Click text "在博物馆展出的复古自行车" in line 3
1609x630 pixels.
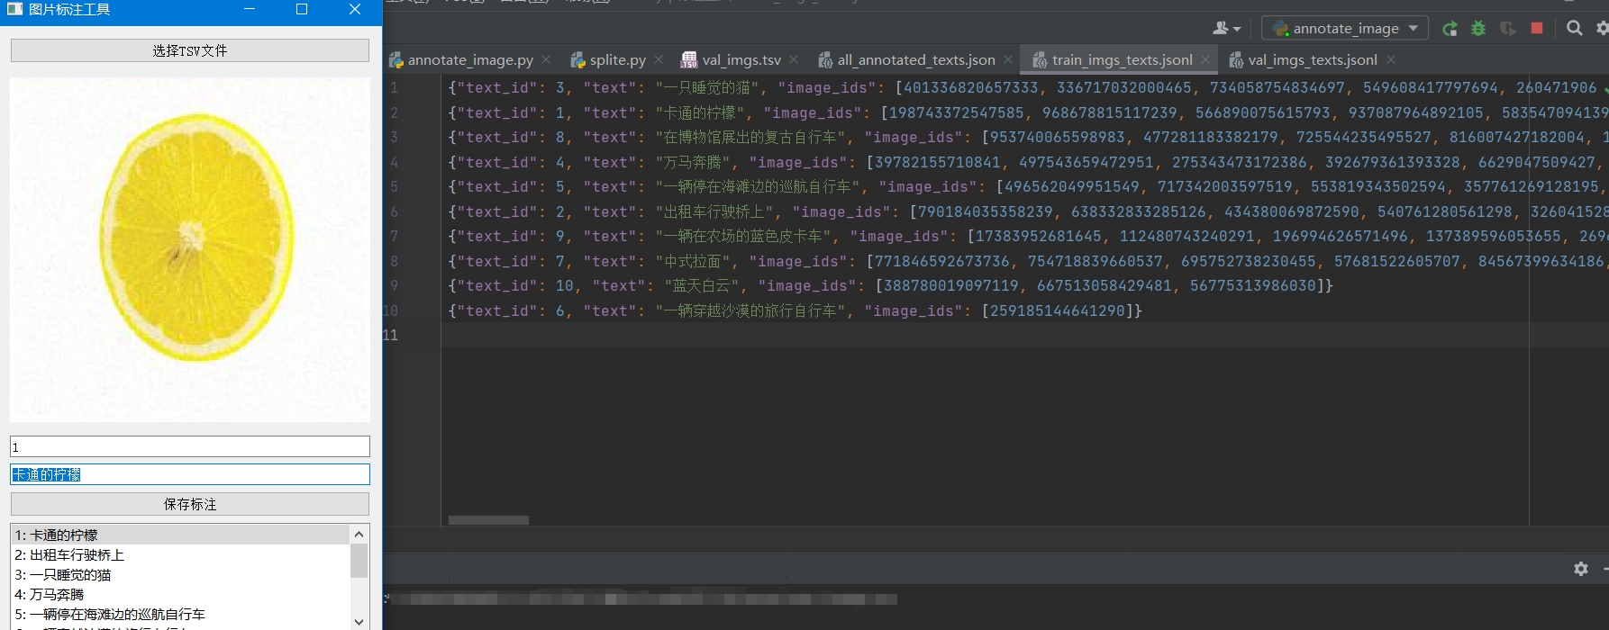point(750,138)
